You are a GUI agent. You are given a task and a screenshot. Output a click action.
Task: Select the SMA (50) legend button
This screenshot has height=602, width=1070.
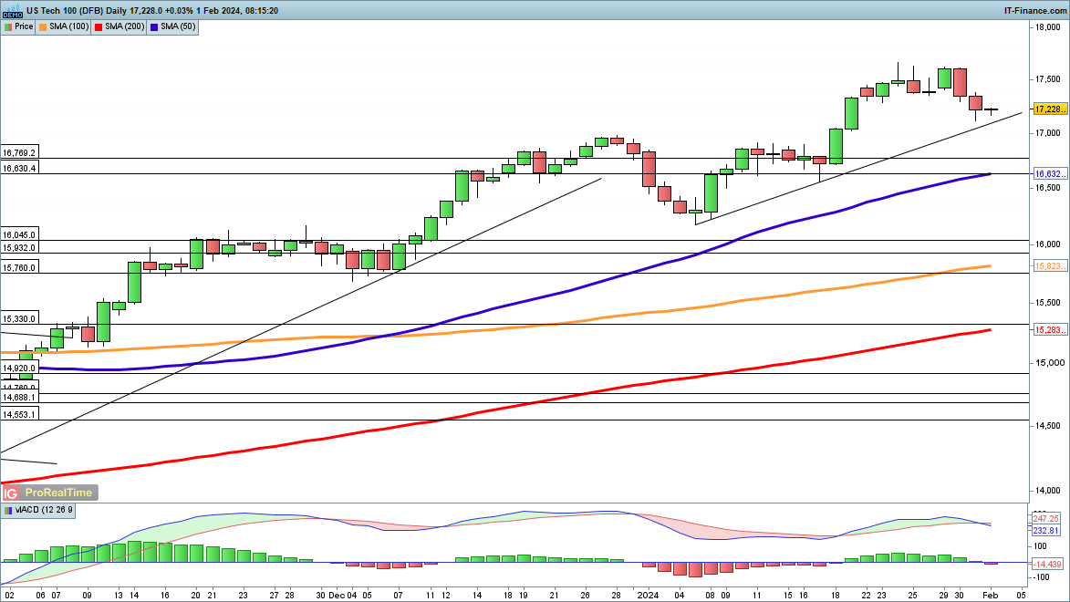tap(172, 26)
